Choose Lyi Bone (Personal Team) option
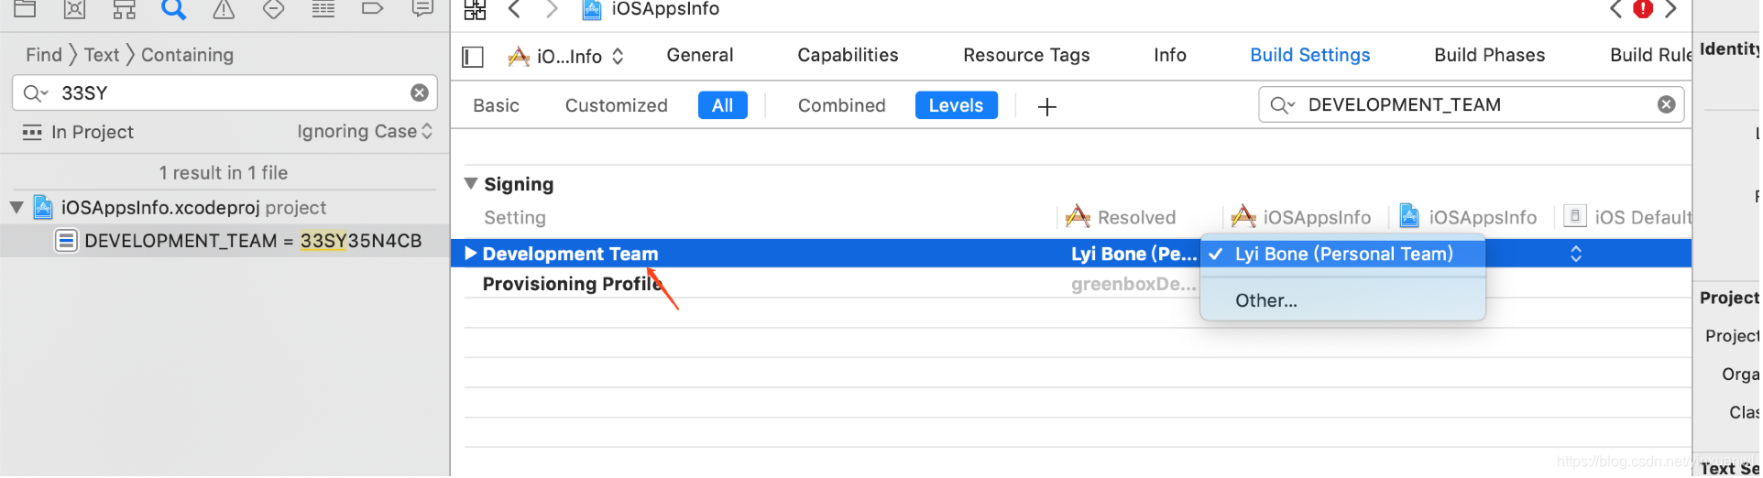1763x478 pixels. [1343, 255]
